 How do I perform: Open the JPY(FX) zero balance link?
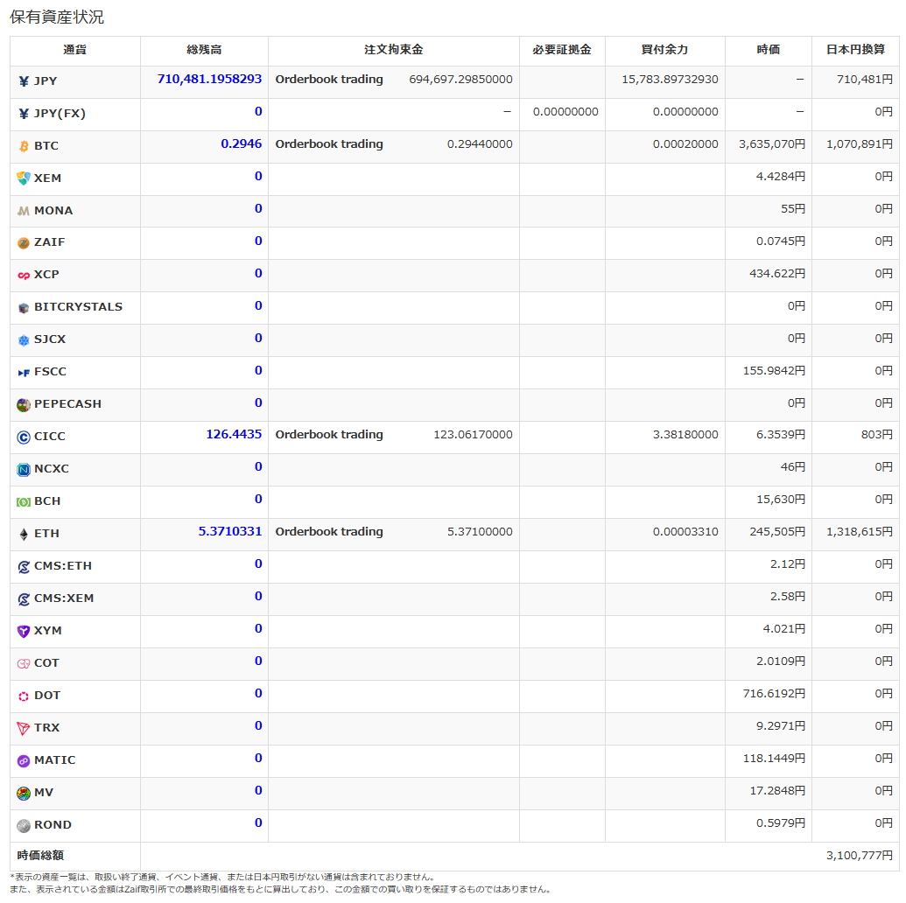pos(258,111)
